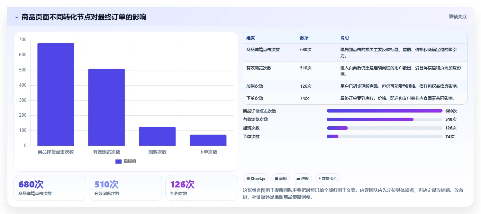Open the 126次 加购次数 data card

pyautogui.click(x=202, y=188)
